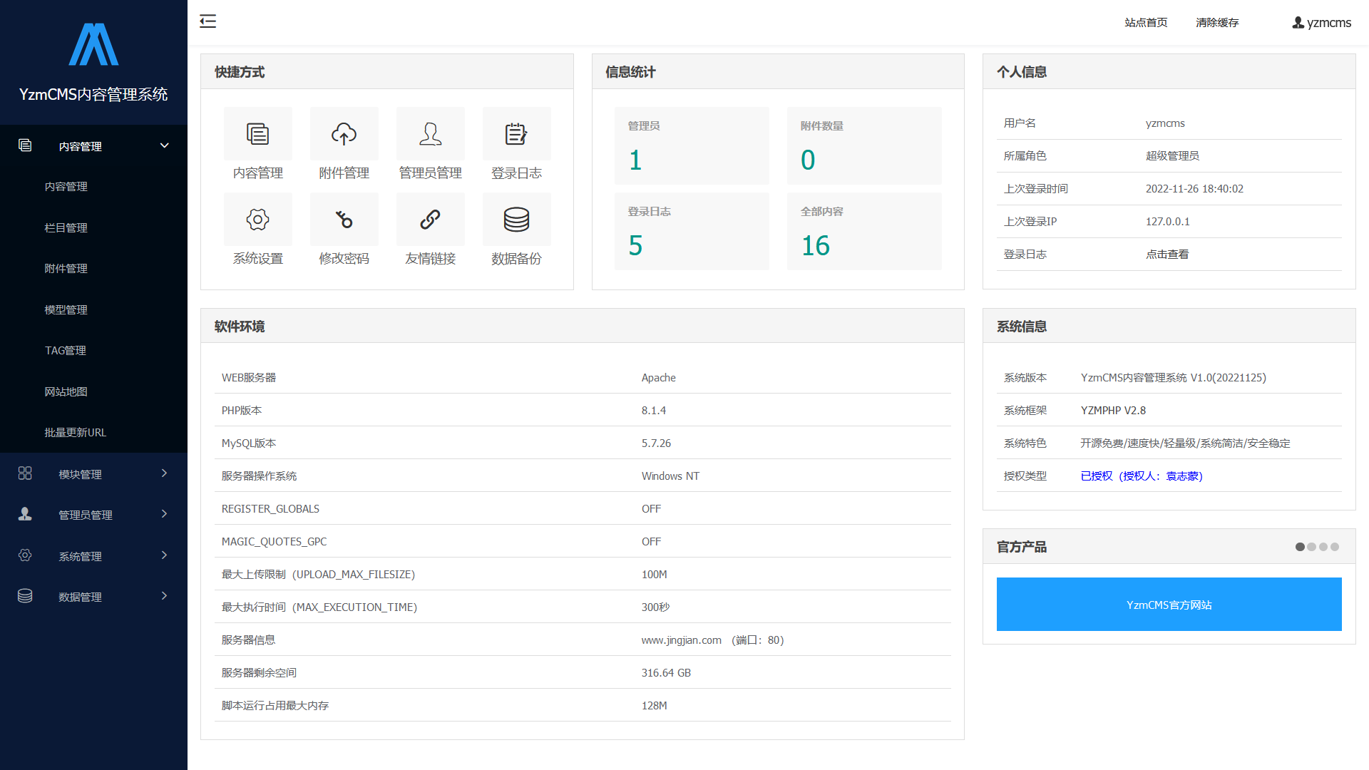The image size is (1369, 770).
Task: Collapse sidebar with the menu fold icon
Action: pyautogui.click(x=207, y=21)
